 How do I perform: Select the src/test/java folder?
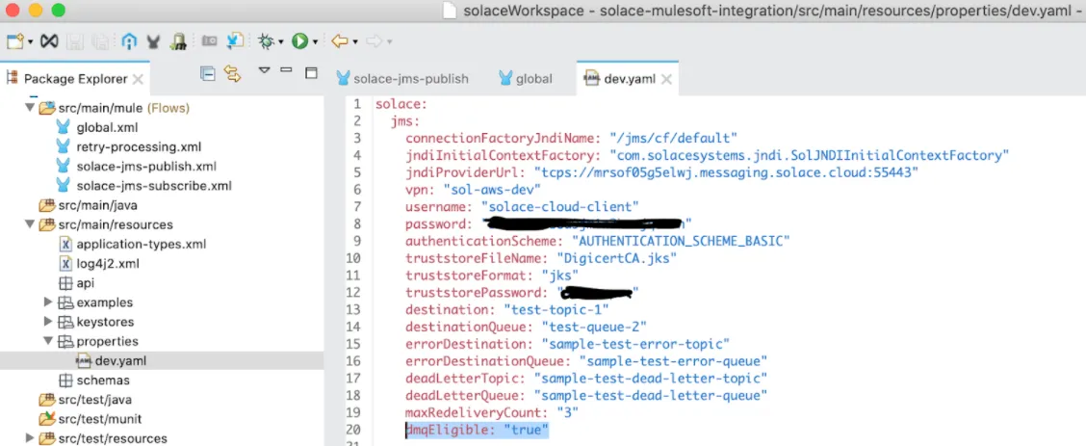[85, 400]
